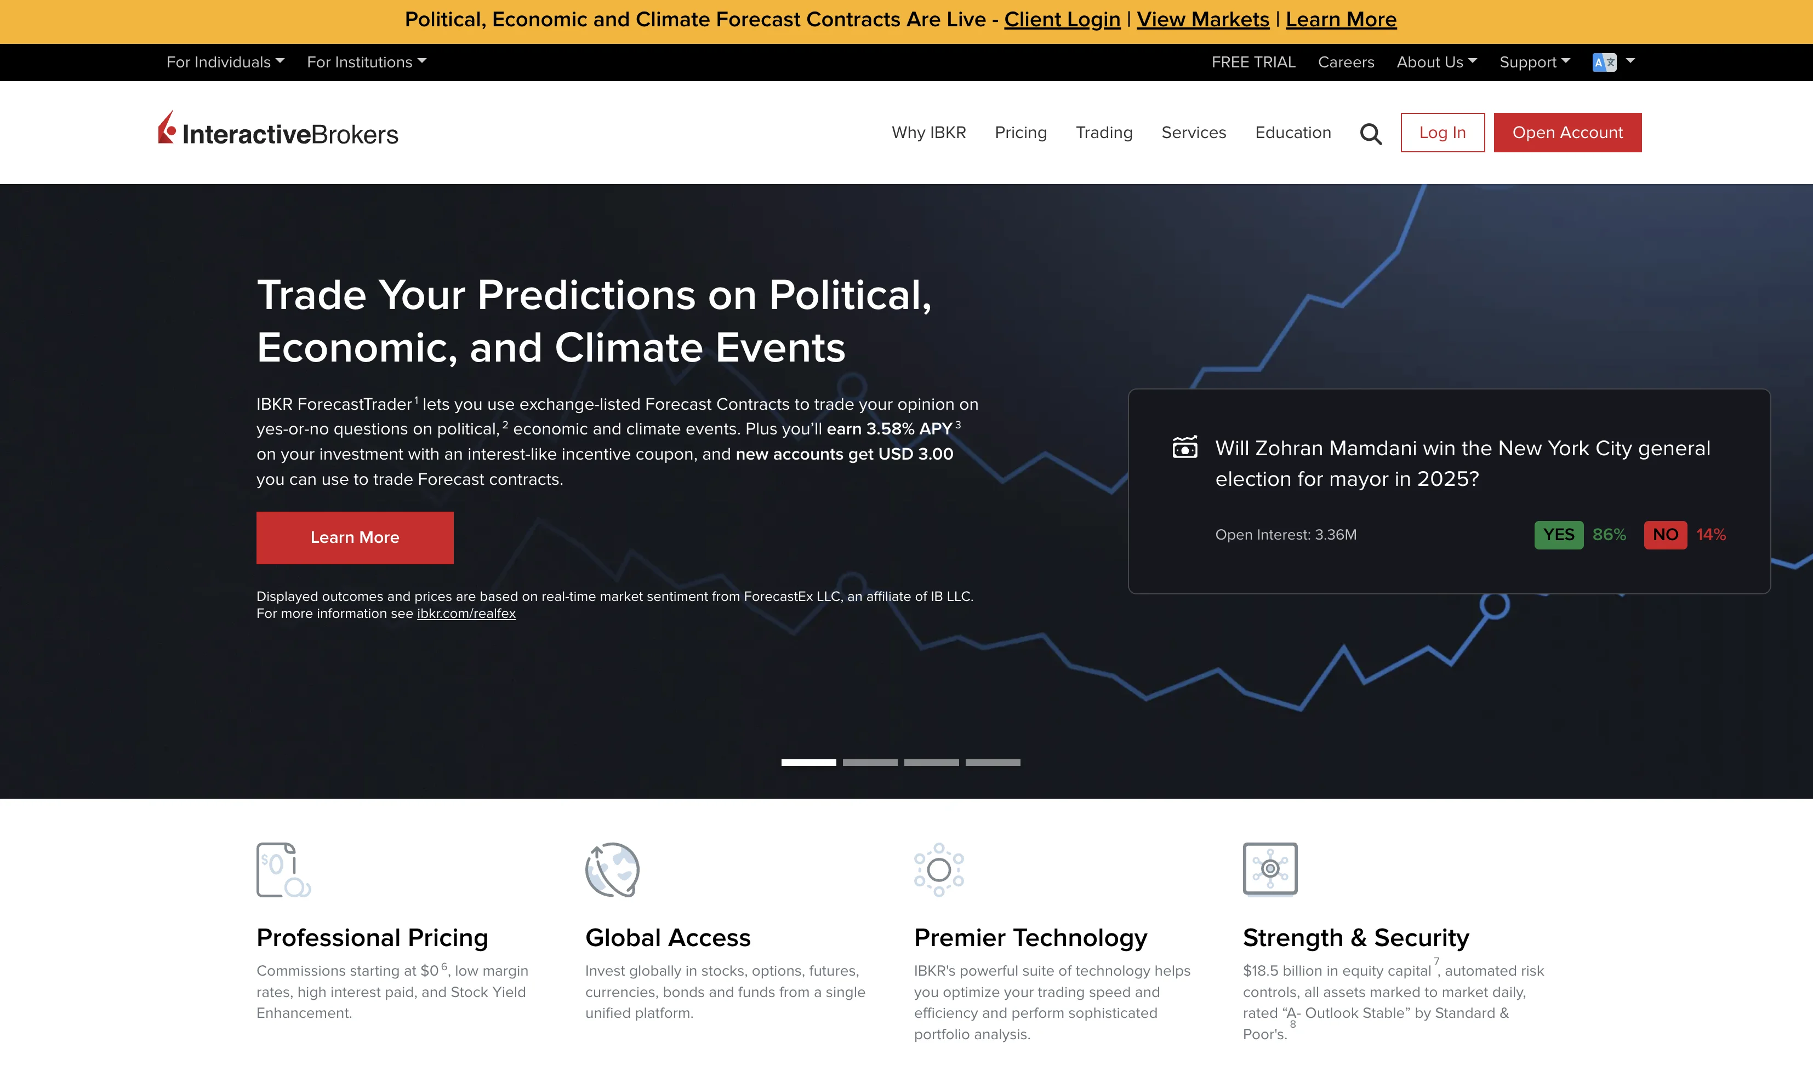This screenshot has height=1077, width=1813.
Task: Click the Client Login link in the banner
Action: 1062,20
